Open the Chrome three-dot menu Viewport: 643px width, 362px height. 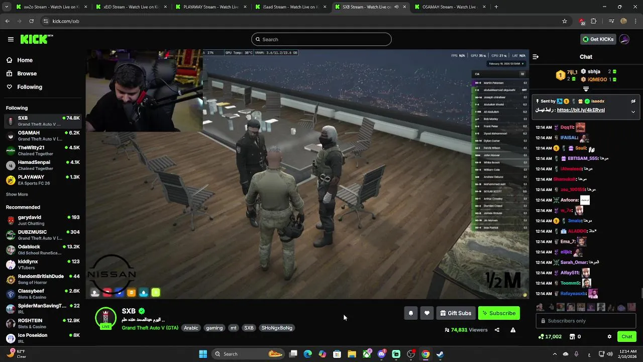click(x=636, y=21)
